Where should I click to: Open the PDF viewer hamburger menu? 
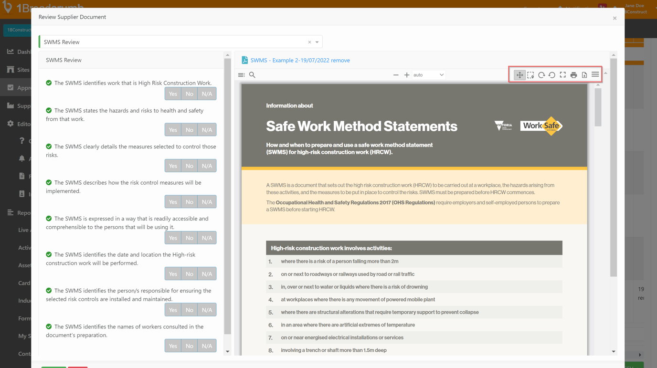[595, 75]
